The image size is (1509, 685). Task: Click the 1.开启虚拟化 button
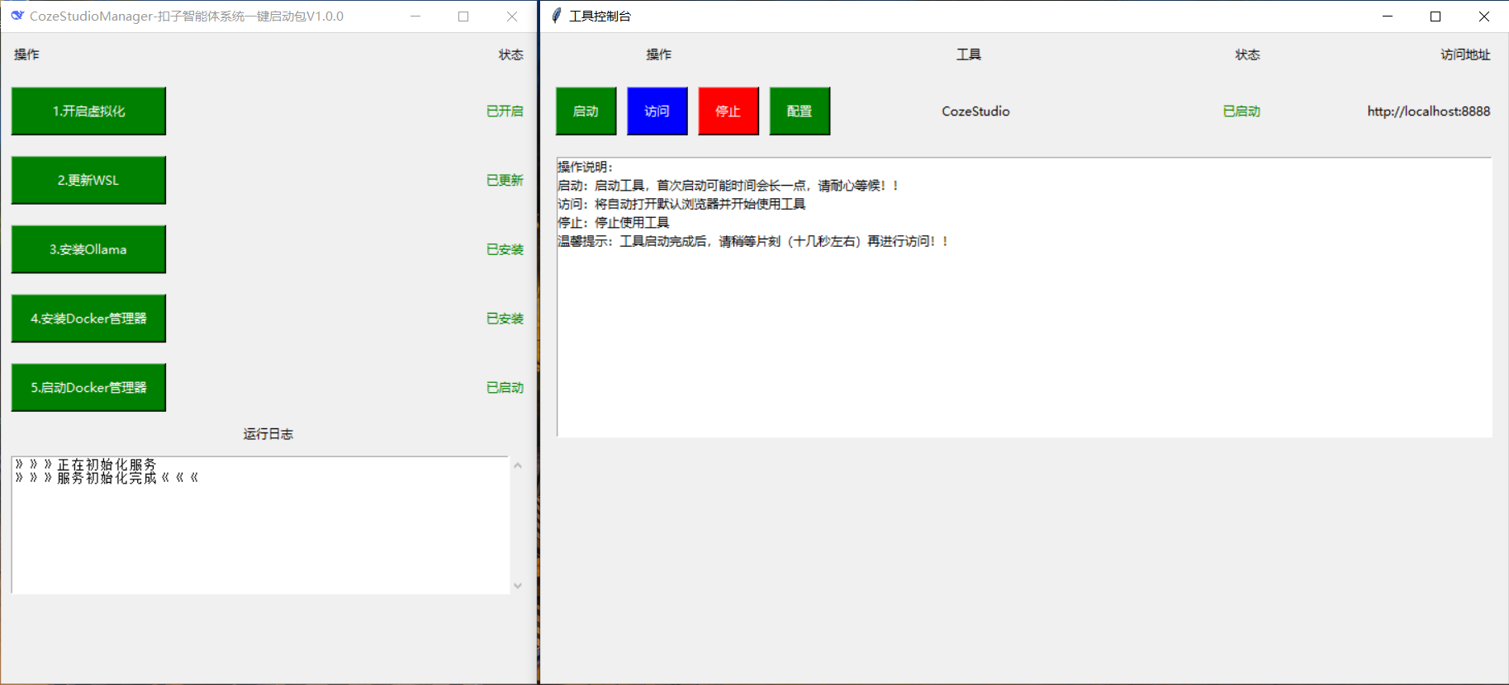point(88,111)
